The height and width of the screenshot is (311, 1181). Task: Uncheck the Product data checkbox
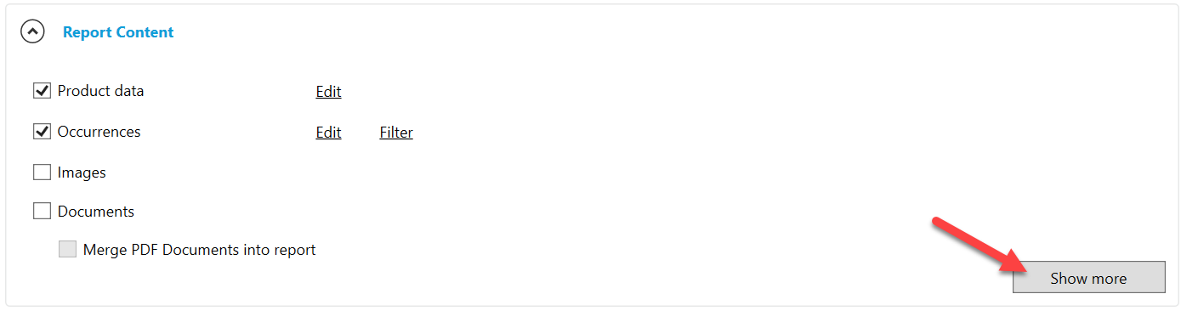tap(42, 91)
